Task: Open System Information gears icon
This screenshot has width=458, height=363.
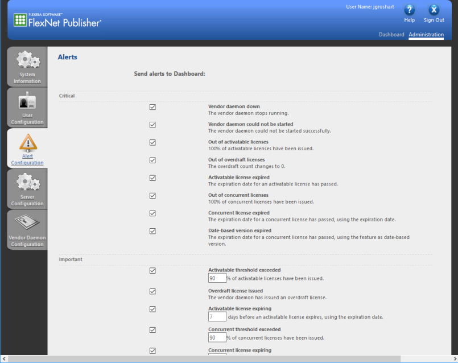Action: [27, 60]
